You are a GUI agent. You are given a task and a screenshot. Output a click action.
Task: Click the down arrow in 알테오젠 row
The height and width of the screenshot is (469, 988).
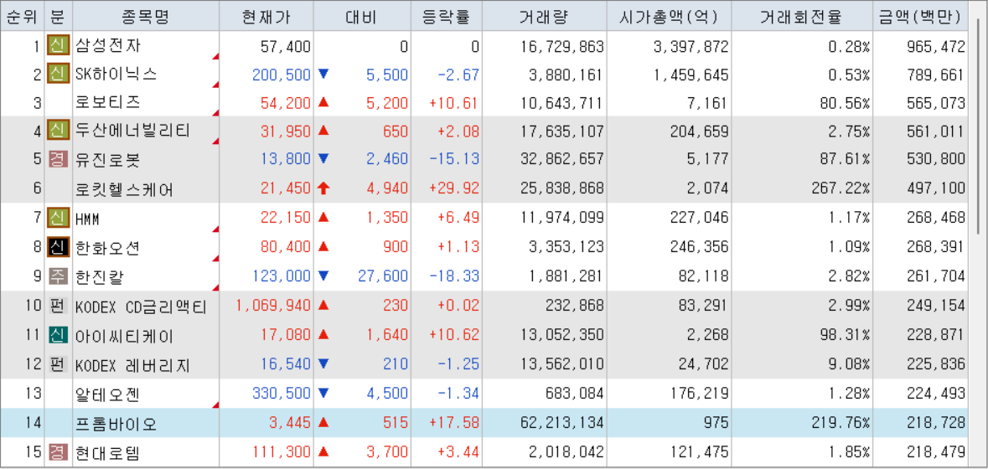(x=323, y=394)
